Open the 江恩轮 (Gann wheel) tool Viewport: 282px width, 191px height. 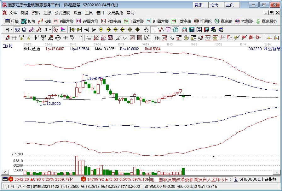pyautogui.click(x=203, y=21)
